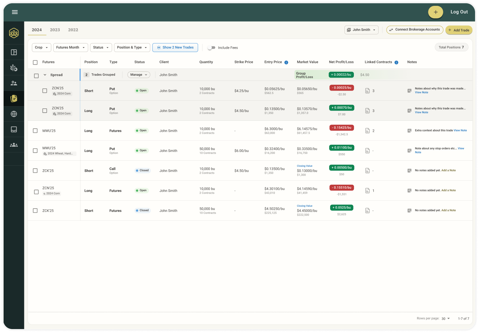The height and width of the screenshot is (332, 478).
Task: Click the notes icon in ZCK'25 Call row
Action: click(x=409, y=171)
